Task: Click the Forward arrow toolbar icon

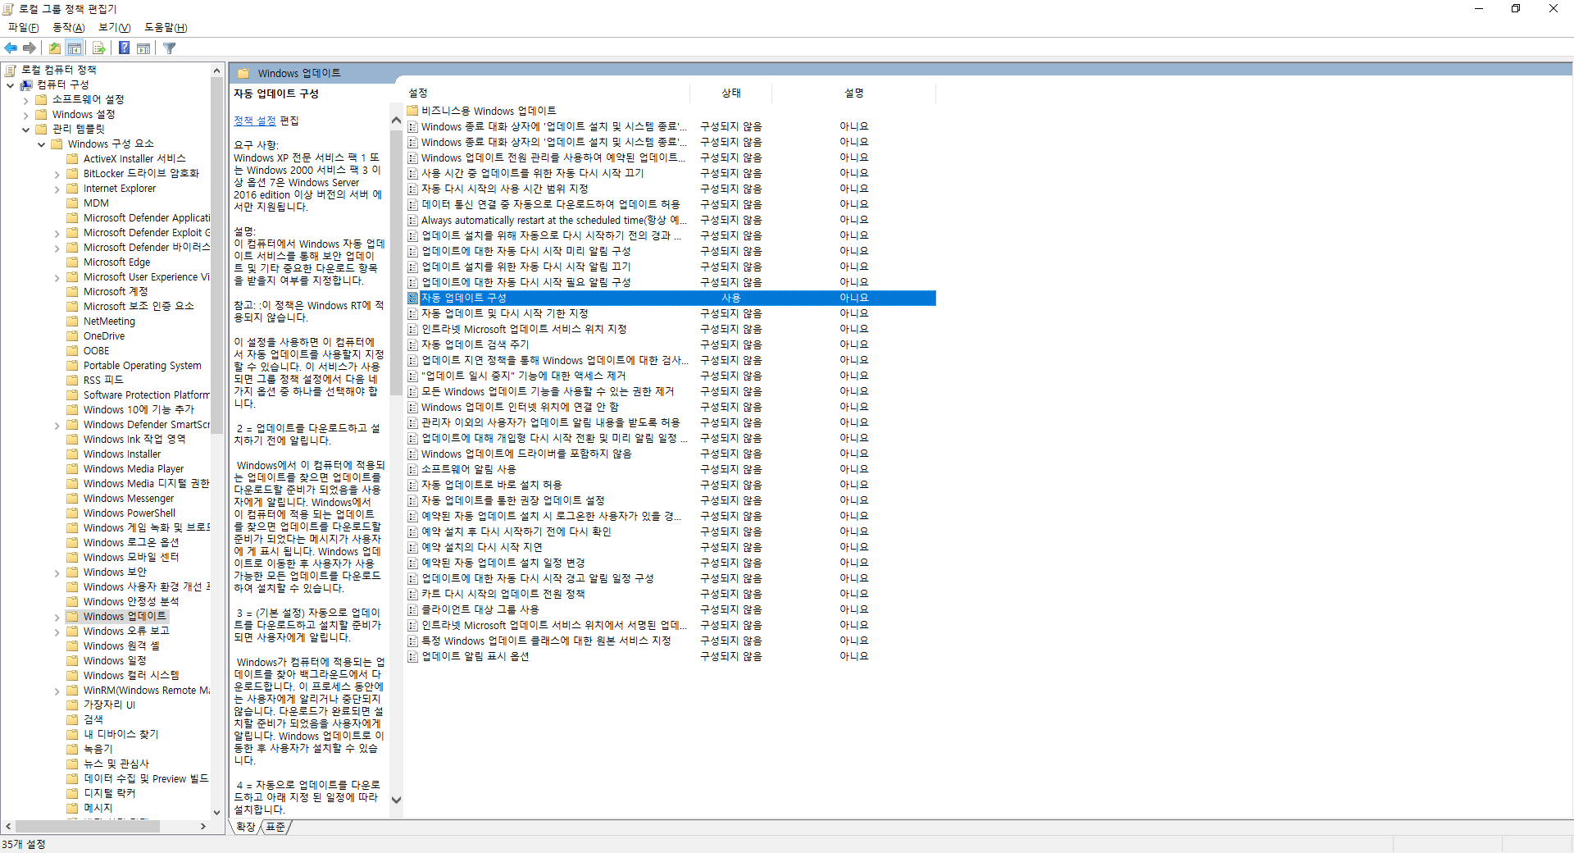Action: (x=30, y=48)
